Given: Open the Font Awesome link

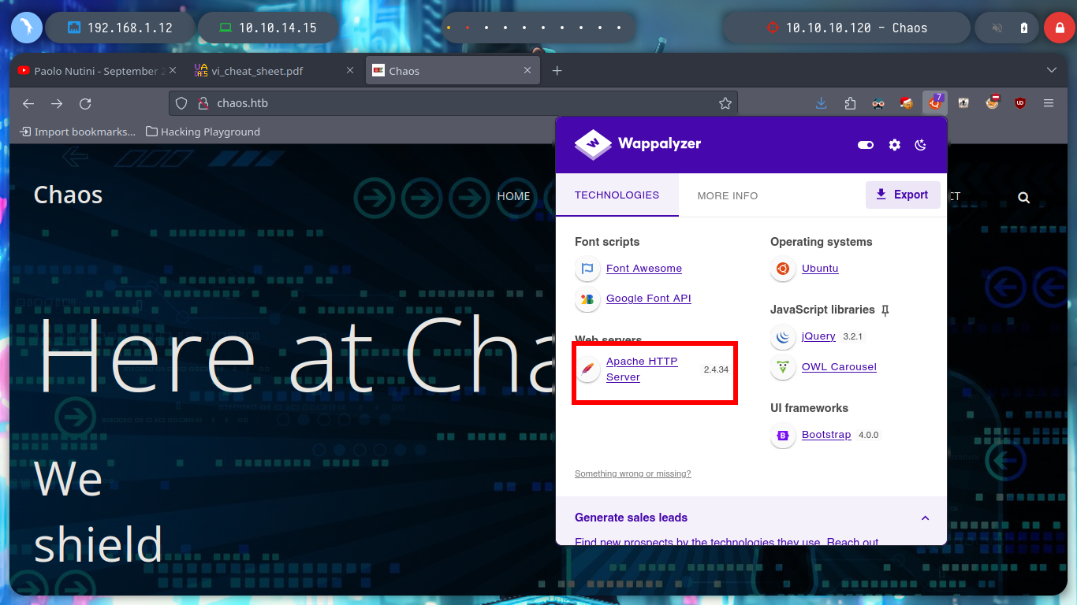Looking at the screenshot, I should [644, 269].
